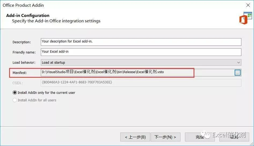Click the 取消 cancel button
The image size is (254, 146).
click(x=234, y=137)
